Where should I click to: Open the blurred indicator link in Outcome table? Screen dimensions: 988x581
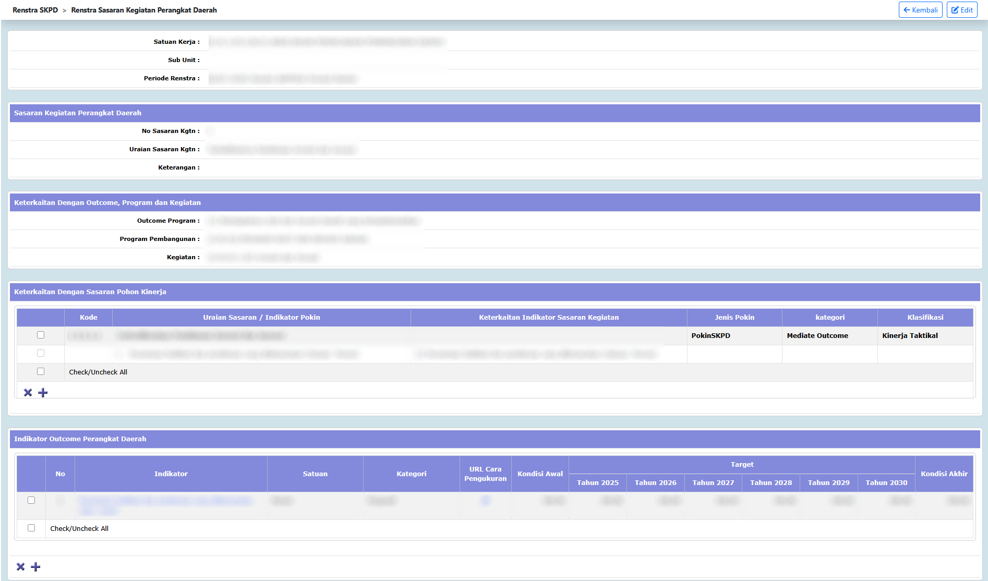pos(165,501)
